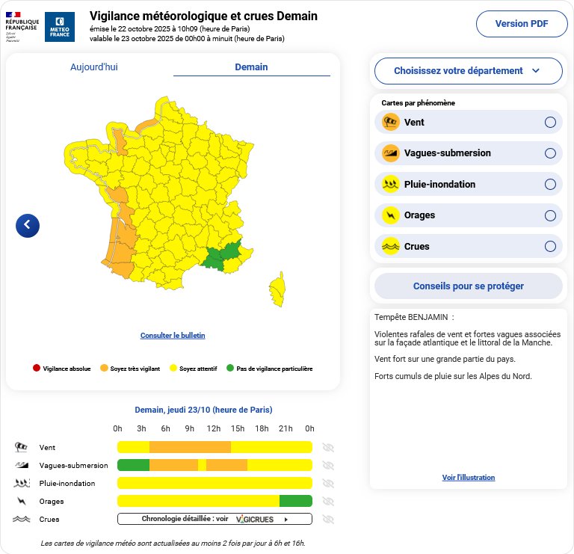Click the Vent wind phenomenon icon
Screen dimensions: 574x554
pyautogui.click(x=390, y=123)
